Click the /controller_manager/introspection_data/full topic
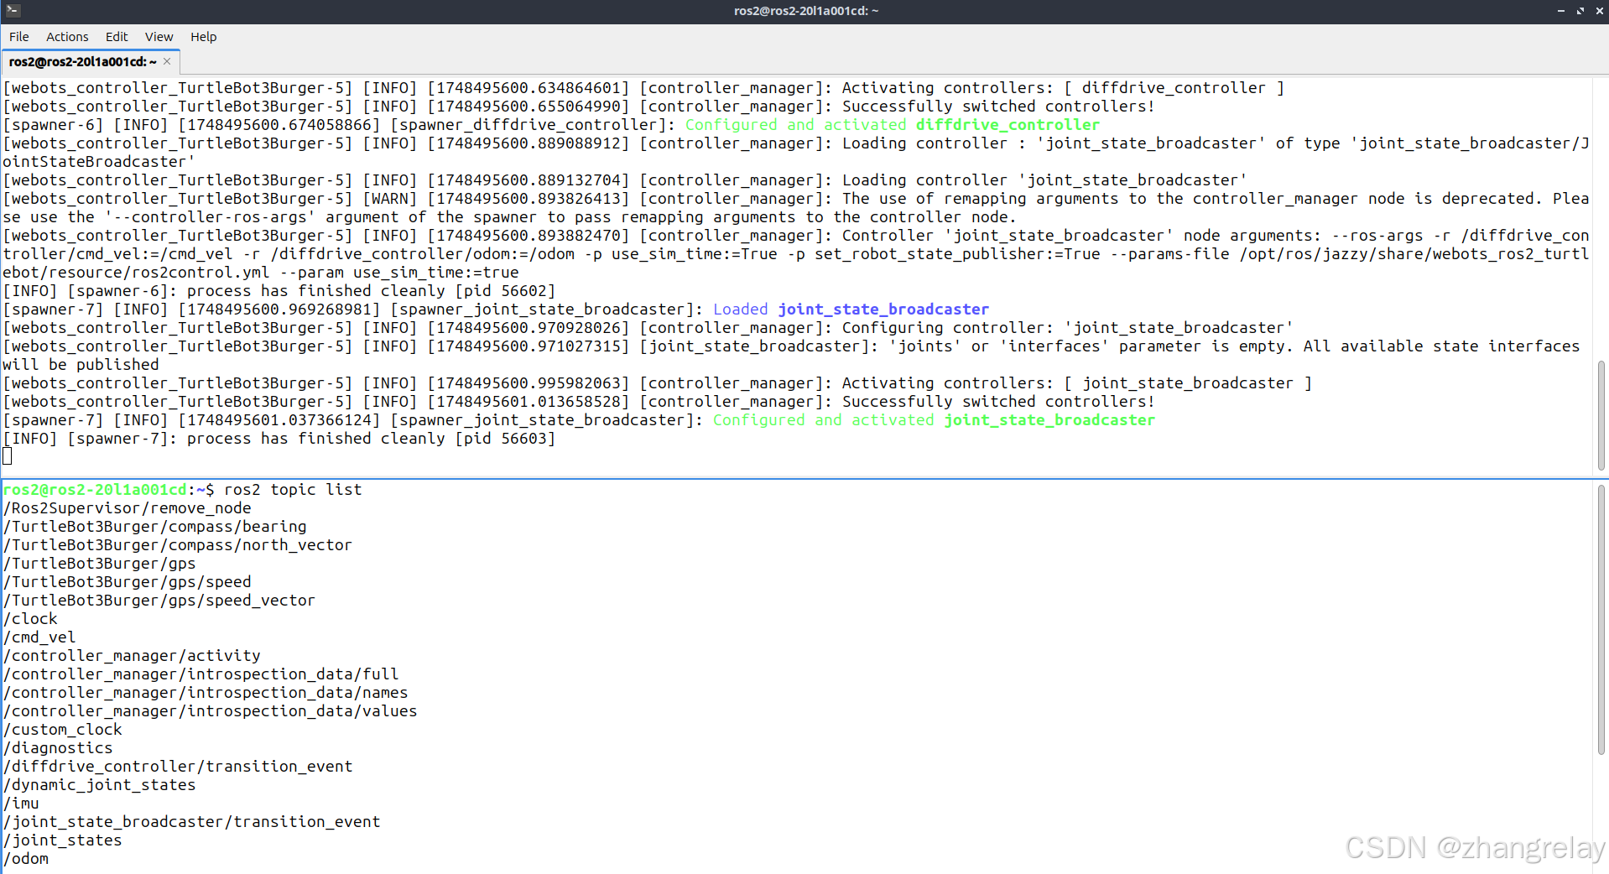Viewport: 1609px width, 874px height. (201, 674)
